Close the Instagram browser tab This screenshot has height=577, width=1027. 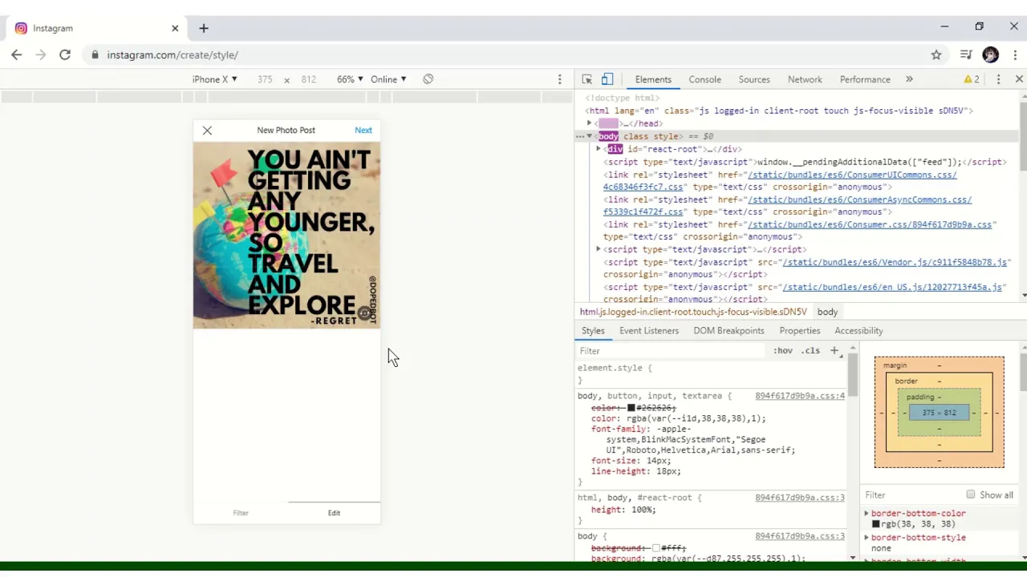175,28
